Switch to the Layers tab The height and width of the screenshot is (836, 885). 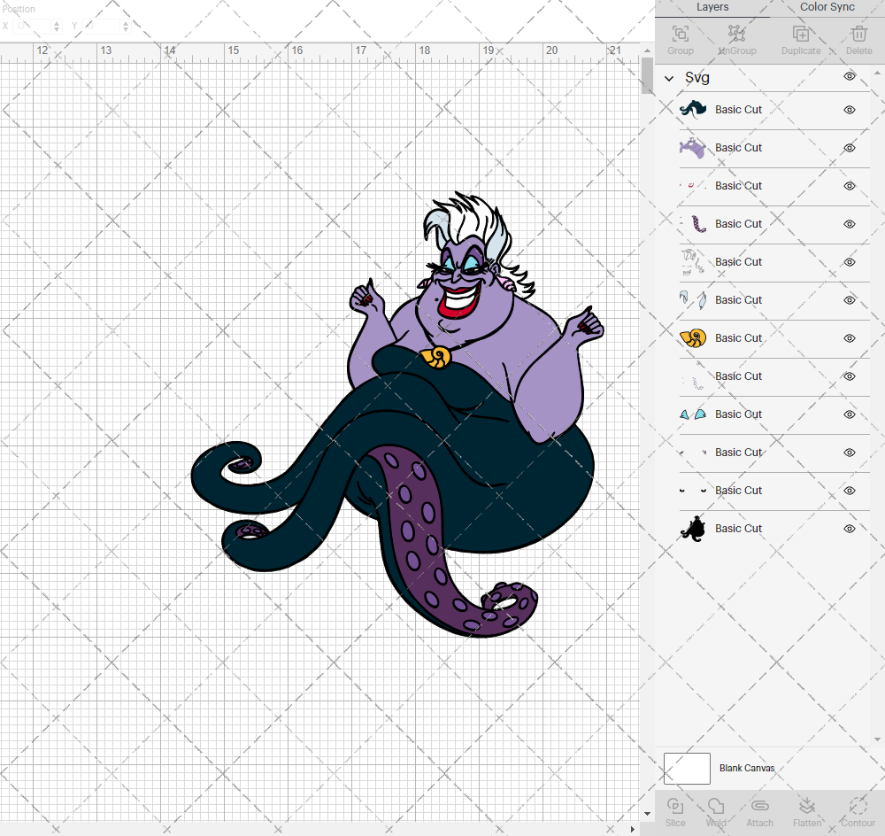coord(712,7)
